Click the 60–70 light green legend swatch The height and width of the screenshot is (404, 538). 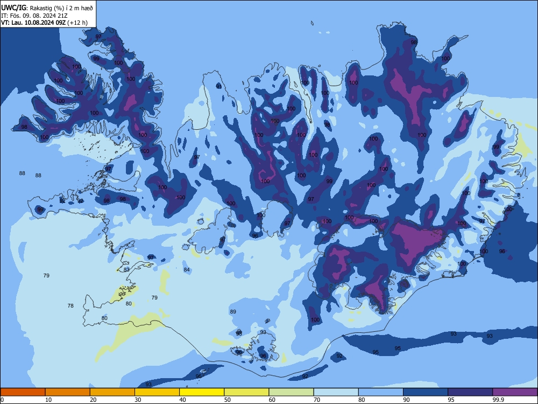291,392
